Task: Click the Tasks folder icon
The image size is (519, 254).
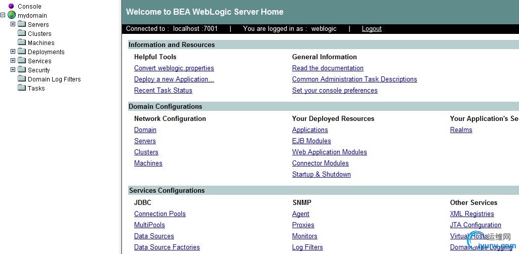Action: (22, 88)
